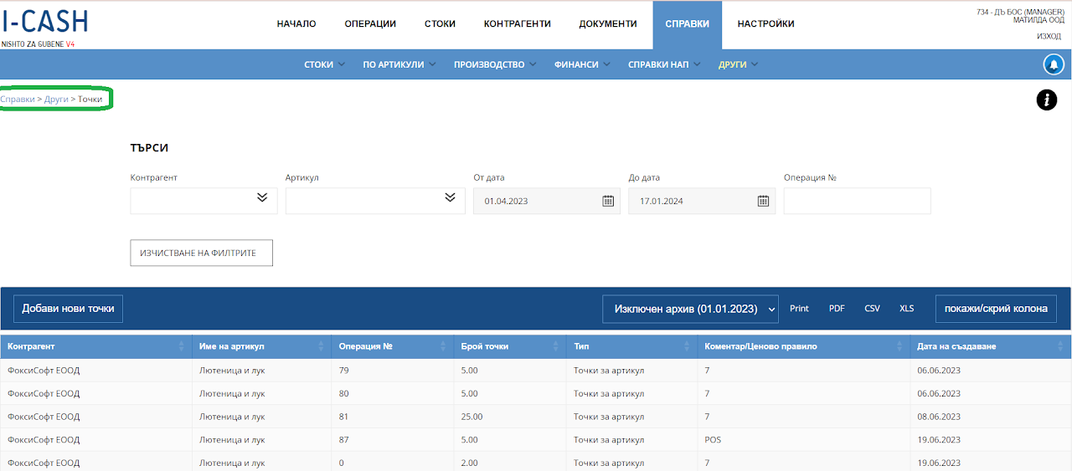The image size is (1072, 471).
Task: Click operation number 79 cell
Action: click(x=393, y=370)
